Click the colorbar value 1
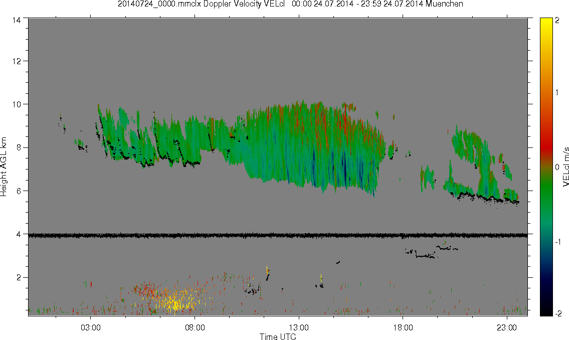Screen dimensions: 569x340 pos(557,93)
